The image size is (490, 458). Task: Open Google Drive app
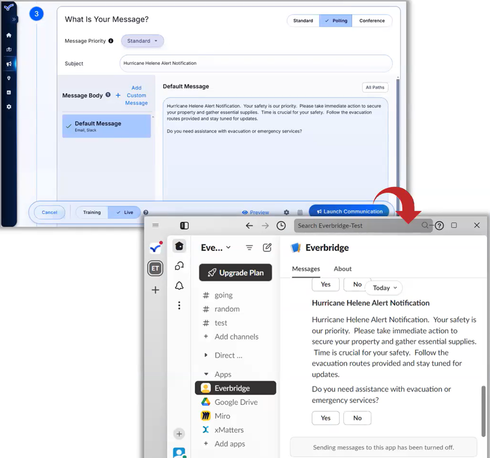click(235, 402)
